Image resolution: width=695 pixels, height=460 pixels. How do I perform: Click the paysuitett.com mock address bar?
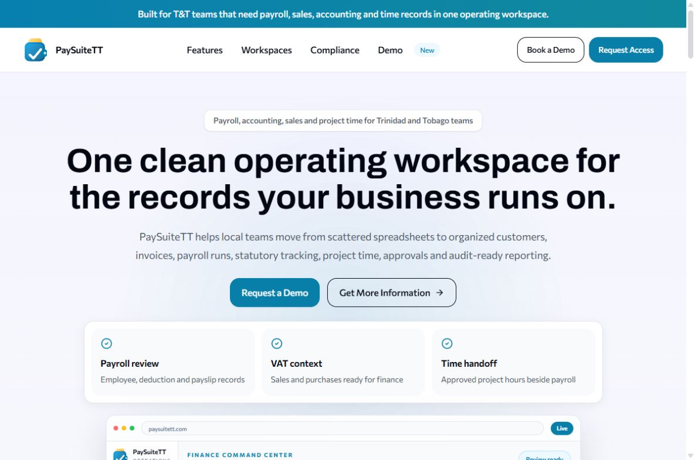pos(342,428)
